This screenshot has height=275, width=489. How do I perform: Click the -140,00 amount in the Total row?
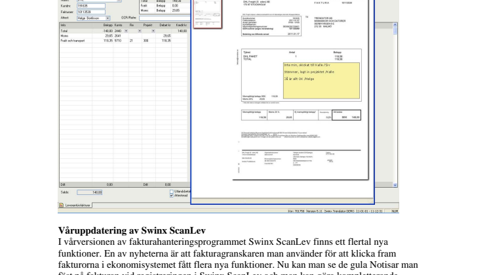108,31
